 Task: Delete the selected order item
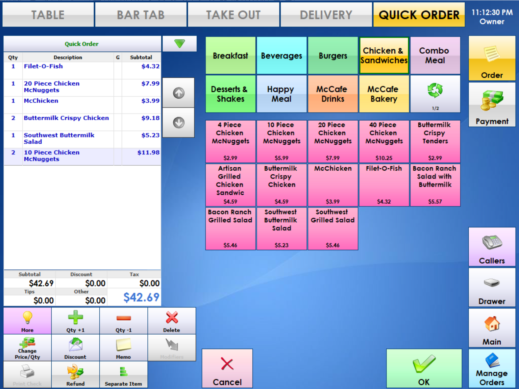point(172,321)
